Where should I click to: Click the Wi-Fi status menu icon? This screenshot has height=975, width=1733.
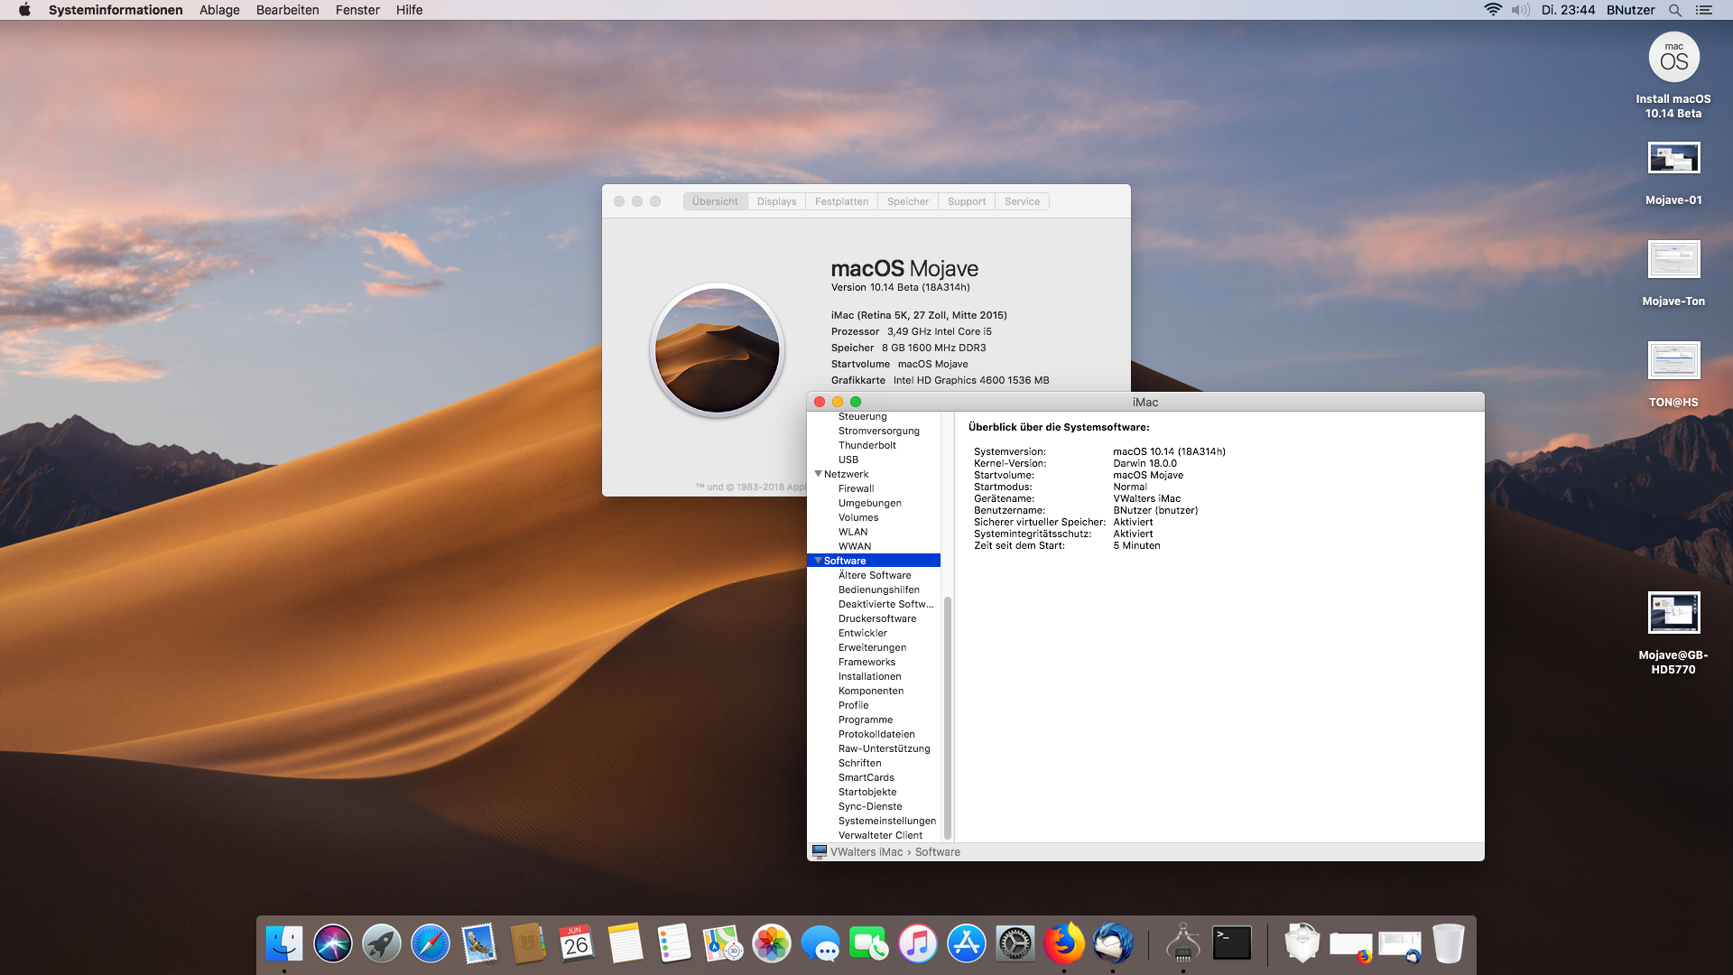(x=1493, y=10)
